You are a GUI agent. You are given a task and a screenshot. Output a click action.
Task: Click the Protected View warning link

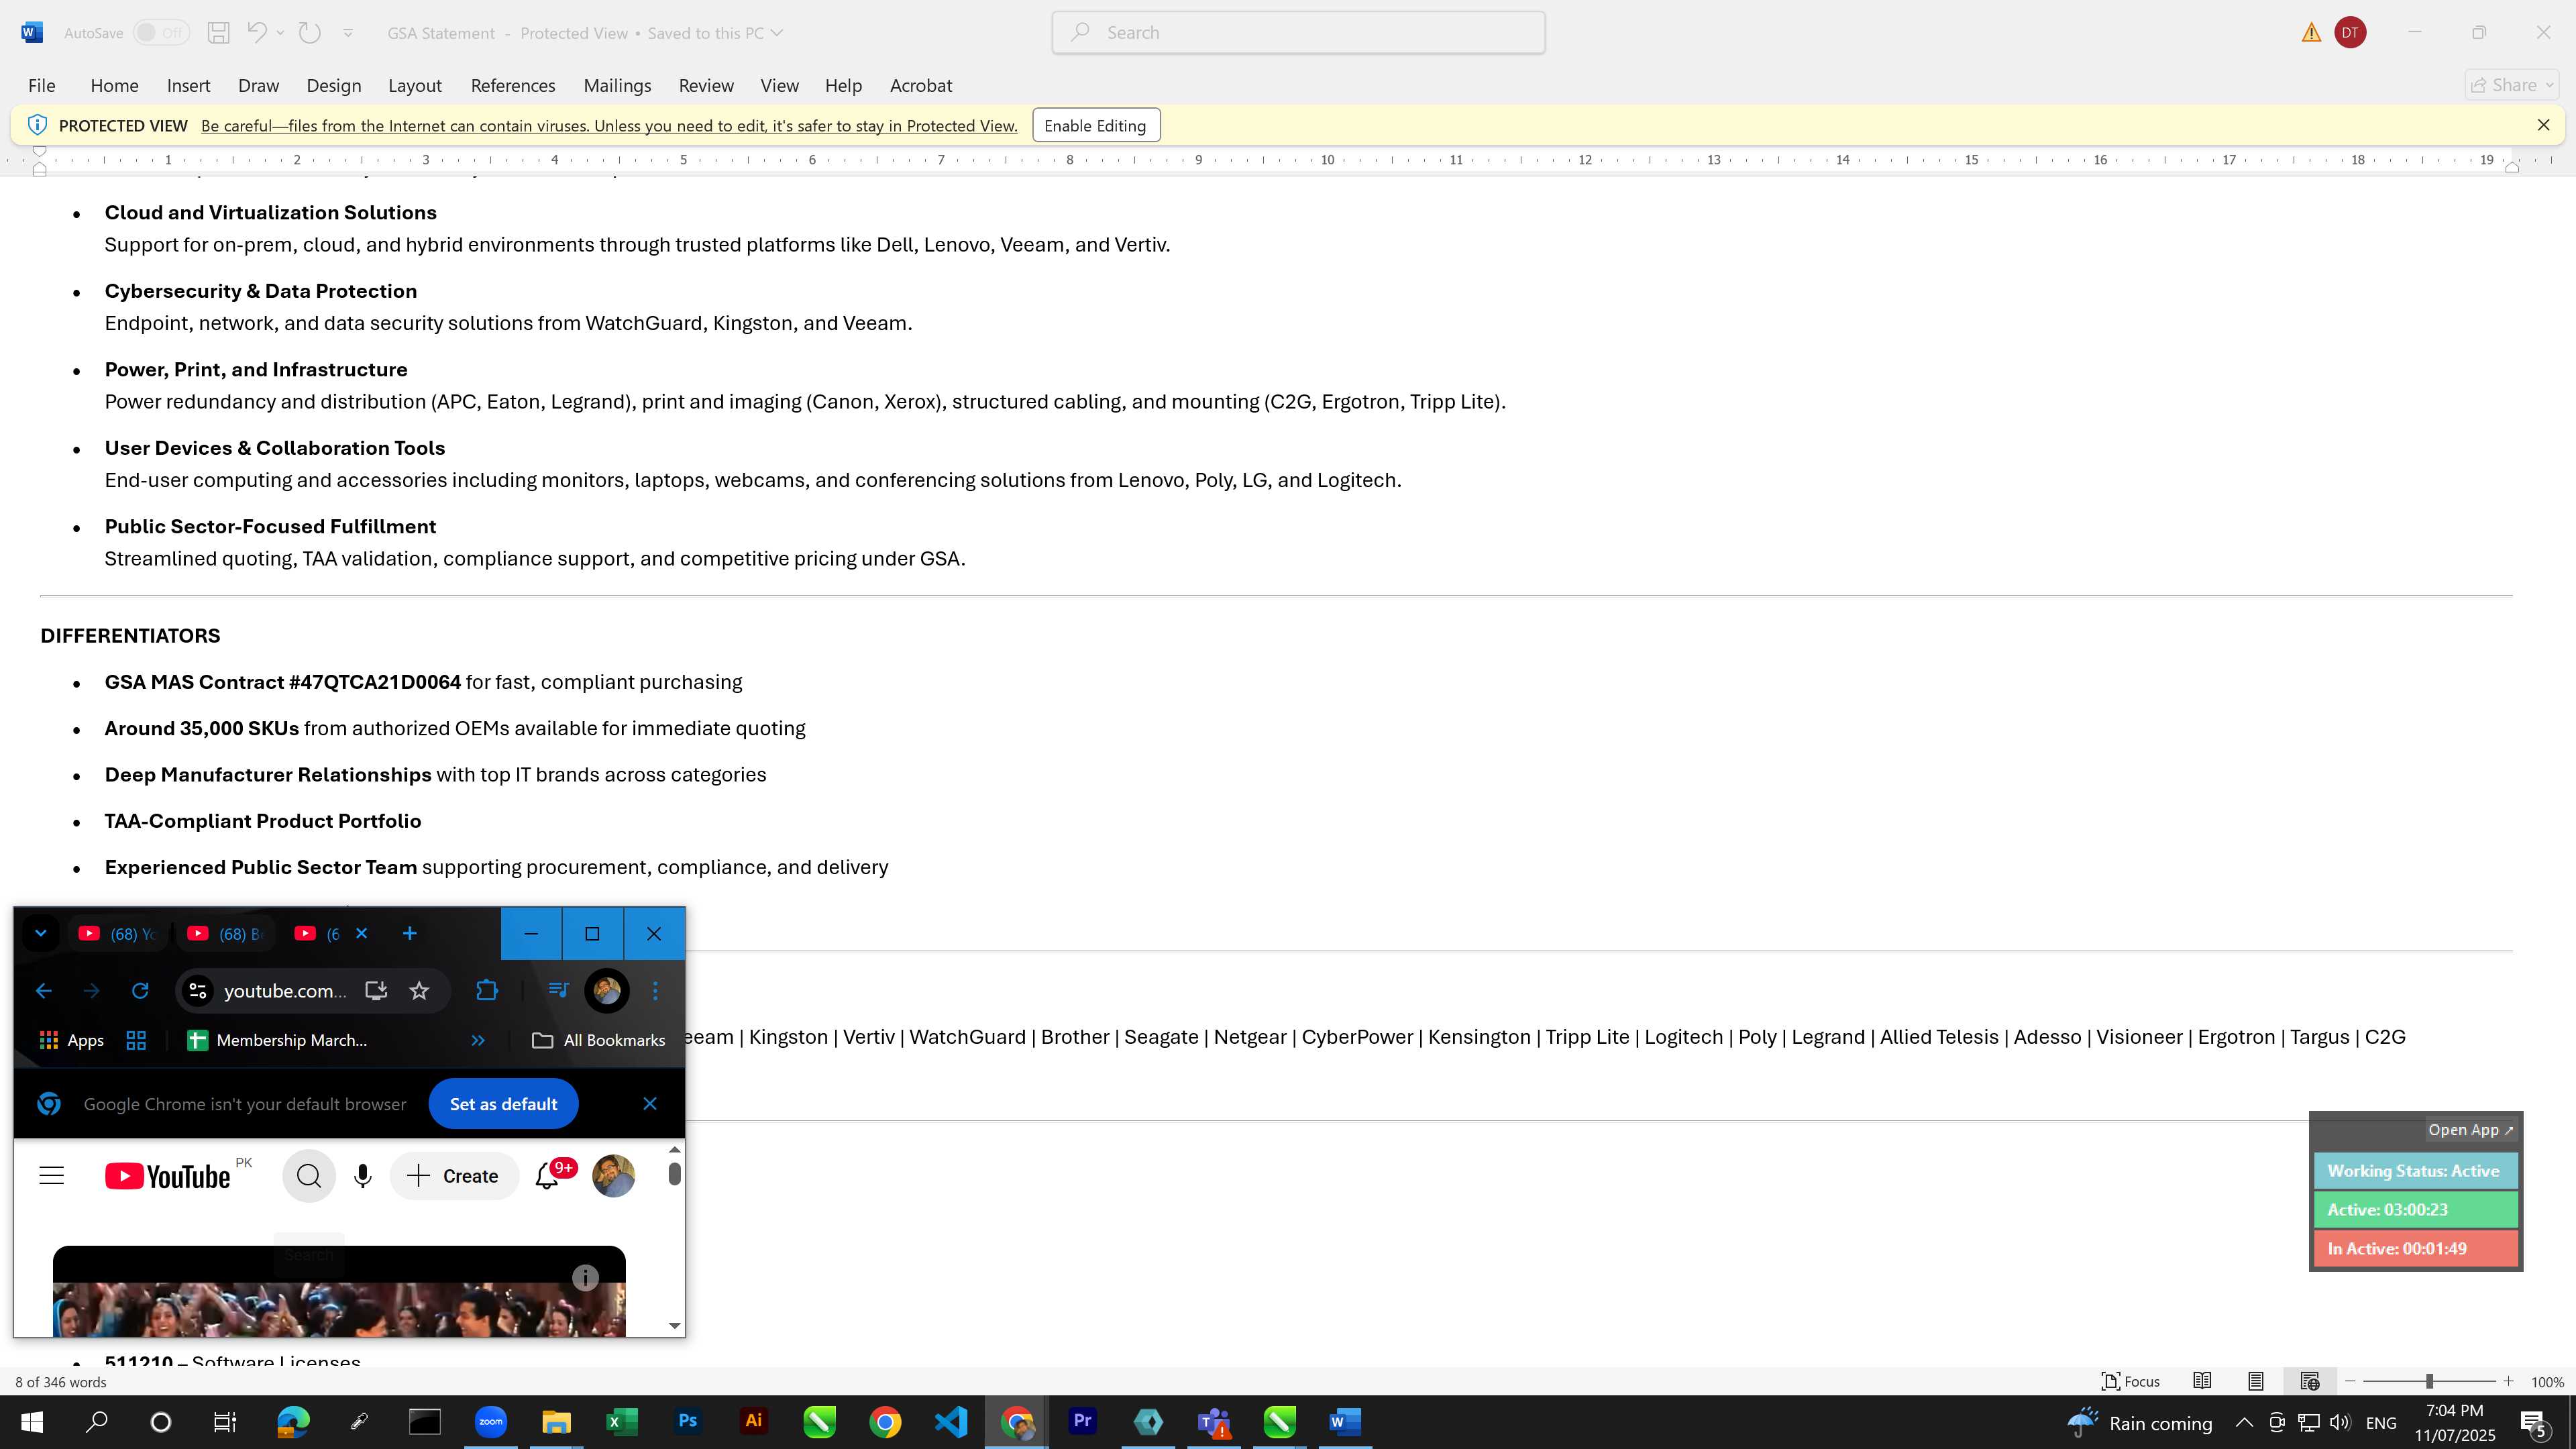pyautogui.click(x=609, y=126)
